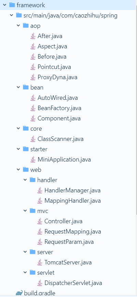Collapse the mvc folder chevron
The width and height of the screenshot is (137, 297).
pyautogui.click(x=25, y=211)
